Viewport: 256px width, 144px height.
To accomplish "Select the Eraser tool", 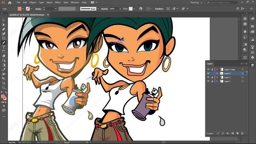I will (x=4, y=56).
